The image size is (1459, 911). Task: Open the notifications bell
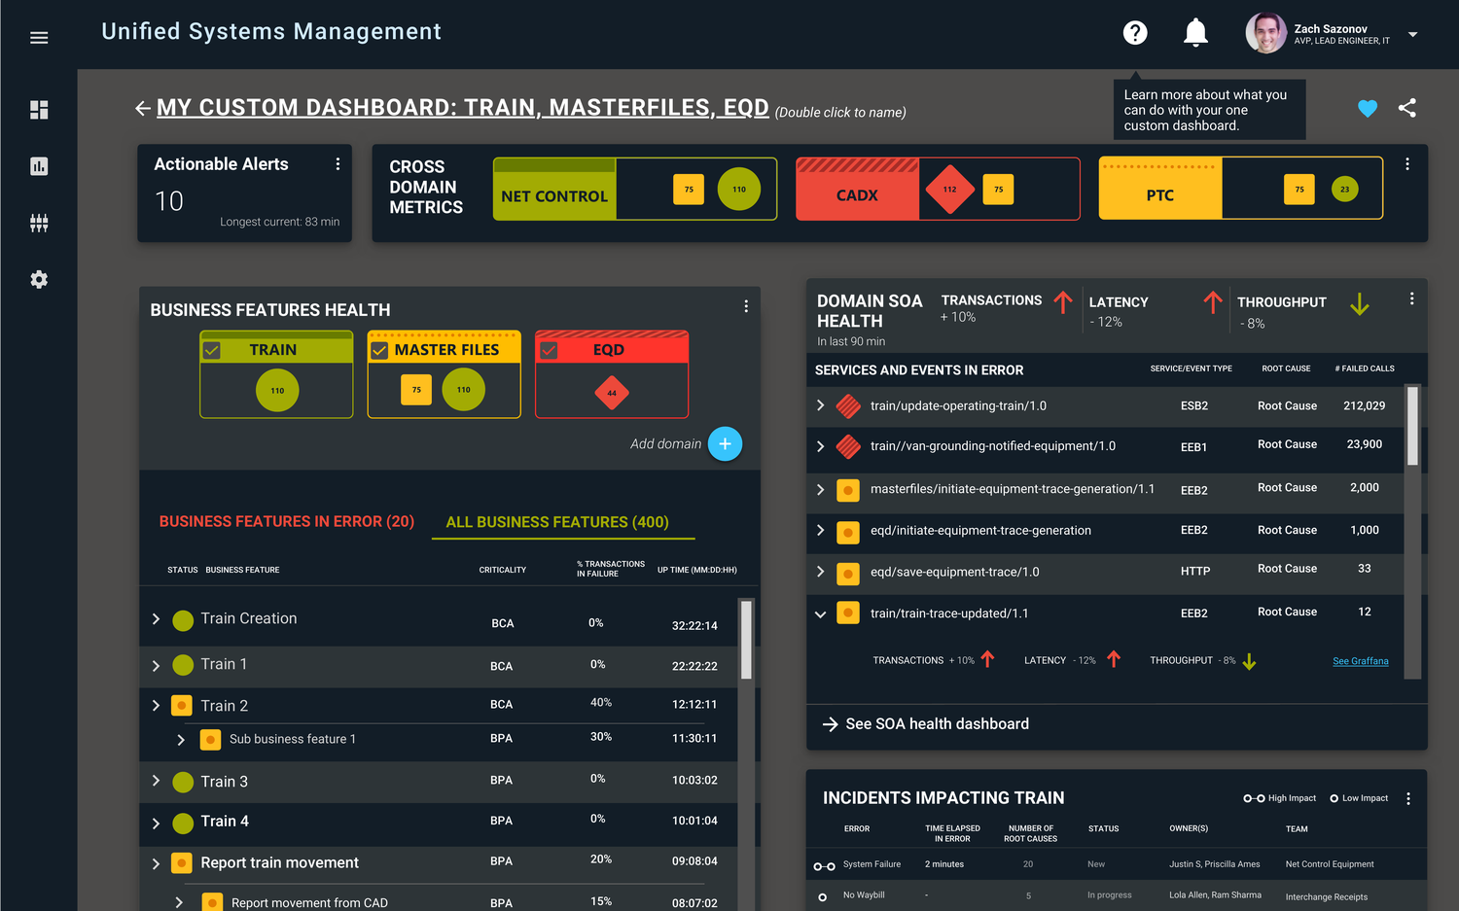(x=1195, y=33)
